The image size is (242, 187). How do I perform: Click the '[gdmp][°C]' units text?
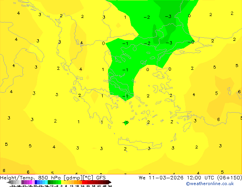tap(78, 178)
